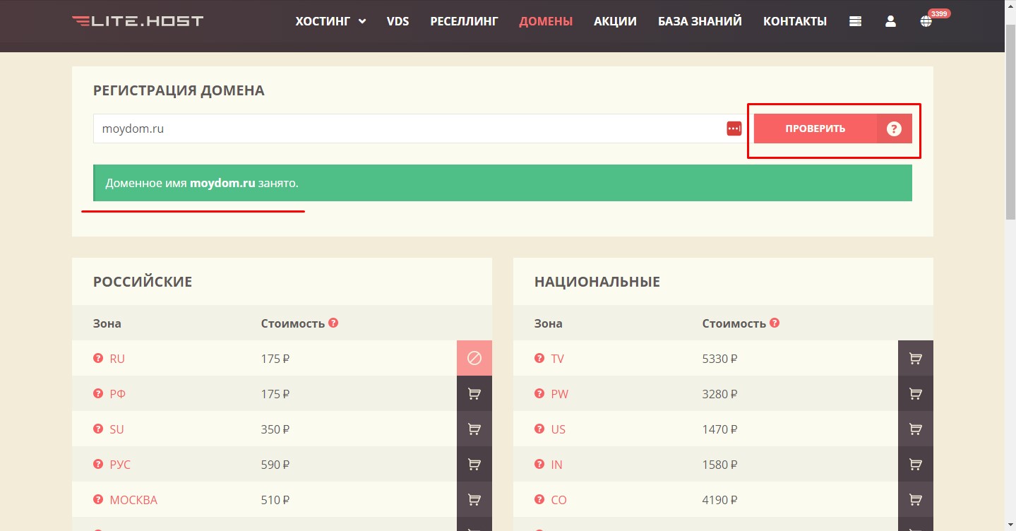
Task: Click info icon beside РФ zone
Action: pyautogui.click(x=98, y=393)
